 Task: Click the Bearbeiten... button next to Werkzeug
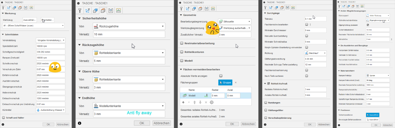coord(47,20)
